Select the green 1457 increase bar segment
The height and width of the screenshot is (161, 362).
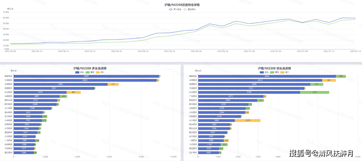tap(314, 92)
